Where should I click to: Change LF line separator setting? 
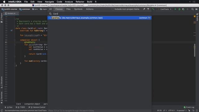165,110
